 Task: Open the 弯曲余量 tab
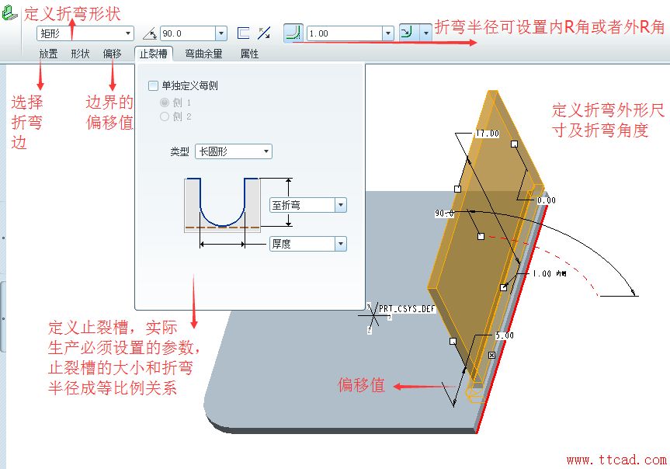[203, 54]
